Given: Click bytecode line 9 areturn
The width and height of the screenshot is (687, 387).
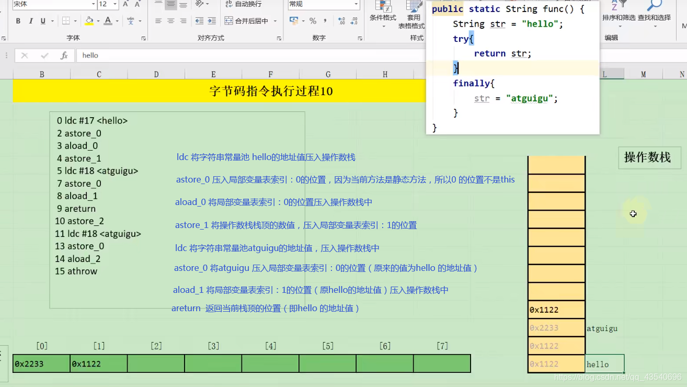Looking at the screenshot, I should 76,208.
